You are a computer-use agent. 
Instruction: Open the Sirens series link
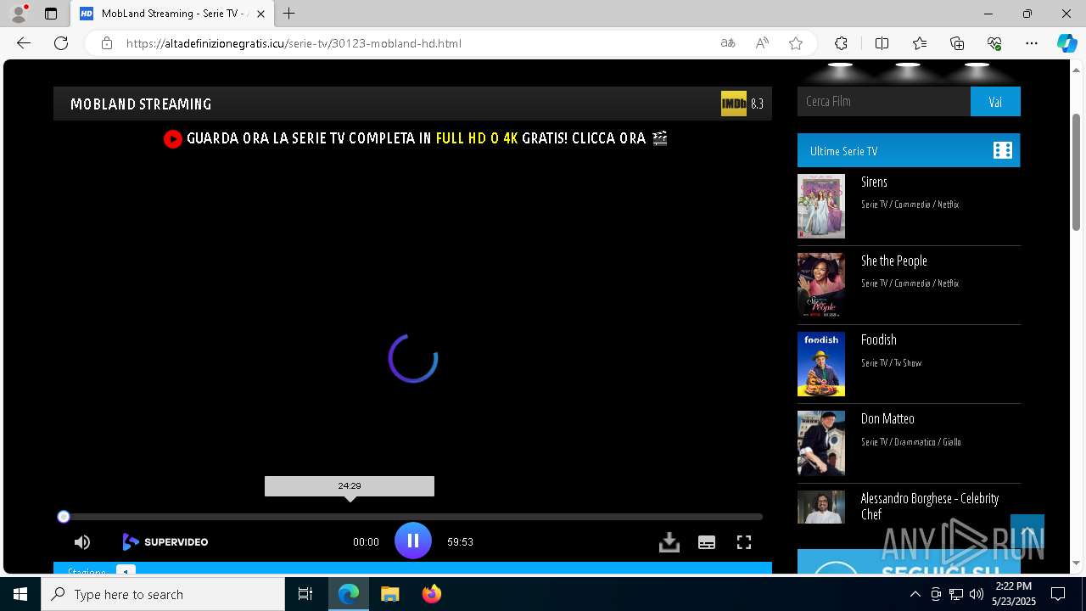click(874, 182)
